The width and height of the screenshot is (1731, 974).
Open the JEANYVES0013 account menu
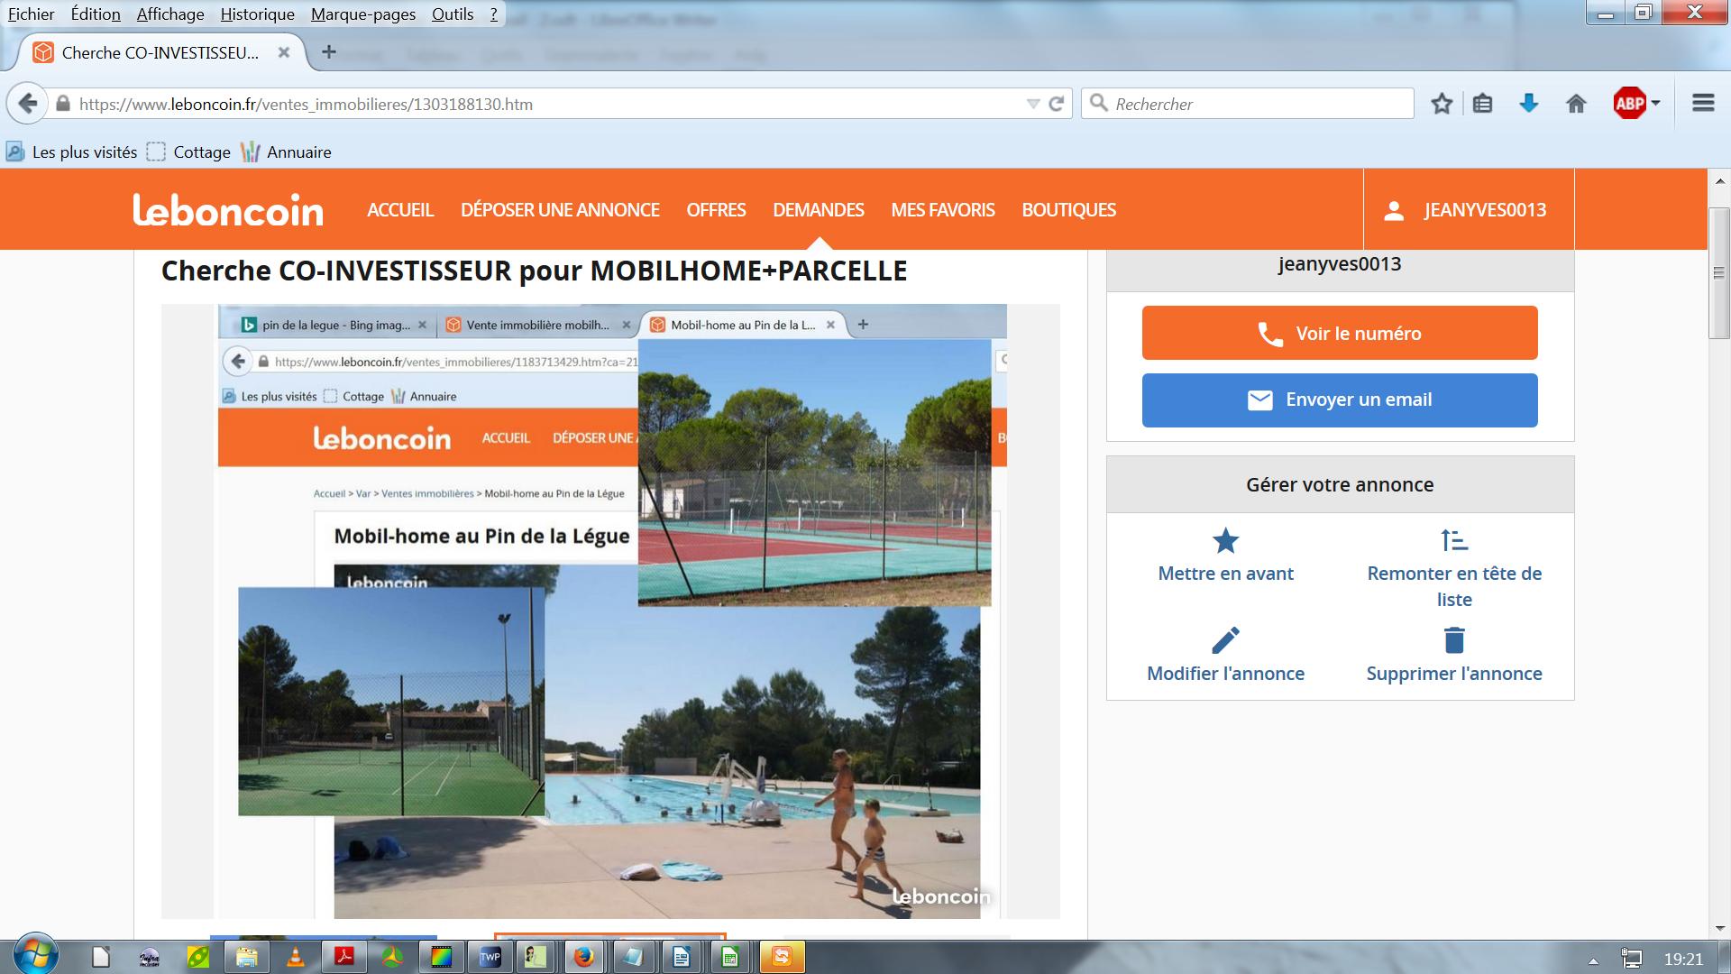click(1469, 210)
